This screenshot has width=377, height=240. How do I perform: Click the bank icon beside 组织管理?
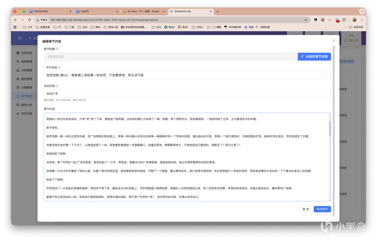tap(18, 79)
